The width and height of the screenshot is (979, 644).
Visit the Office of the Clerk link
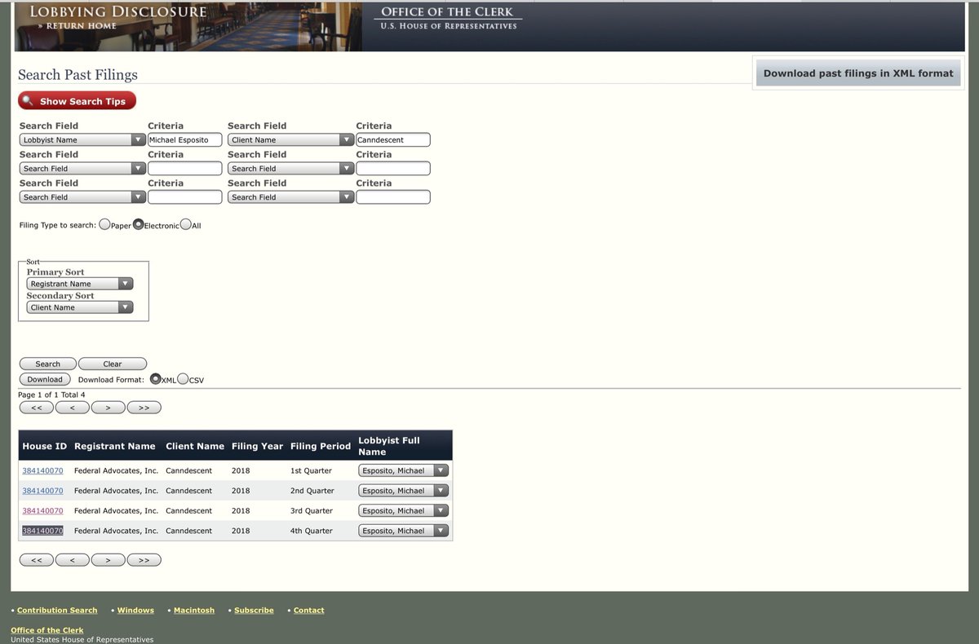point(47,629)
